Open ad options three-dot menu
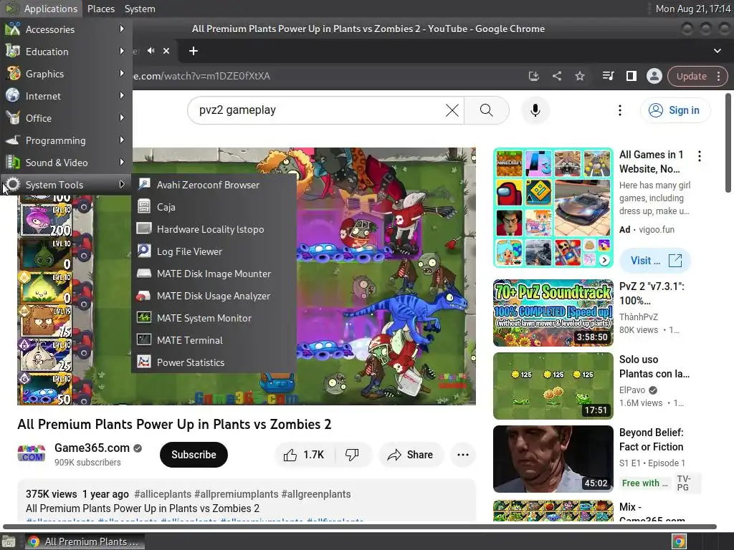Screen dimensions: 734x550 point(700,156)
